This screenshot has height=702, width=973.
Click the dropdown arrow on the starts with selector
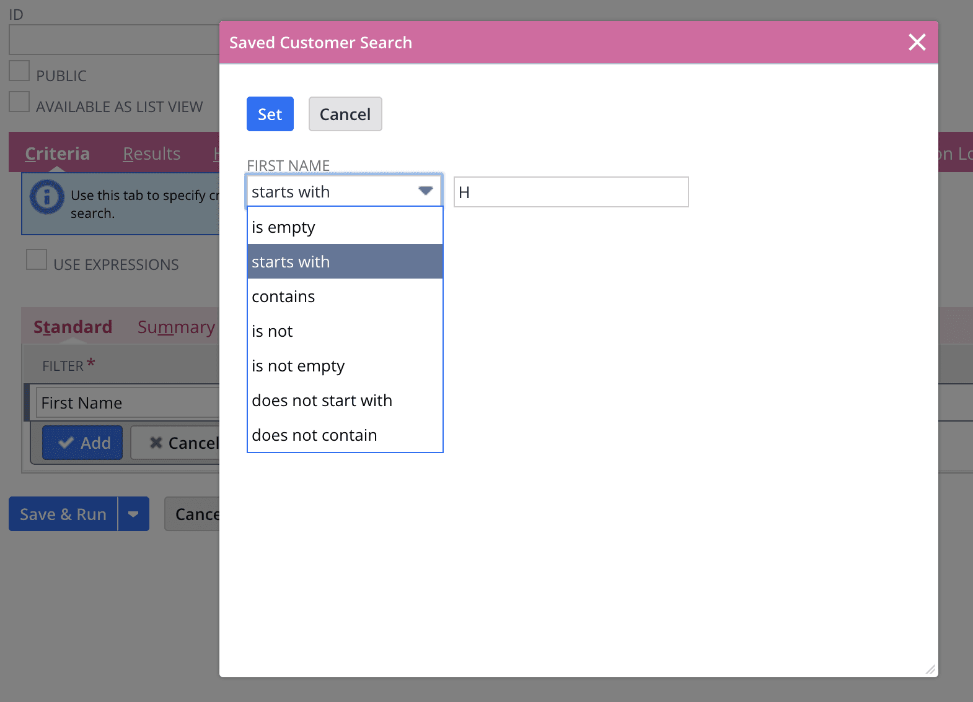(x=425, y=191)
